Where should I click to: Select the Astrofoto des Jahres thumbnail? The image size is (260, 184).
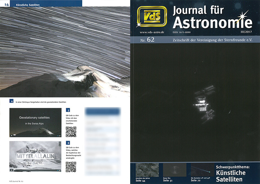click(147, 170)
